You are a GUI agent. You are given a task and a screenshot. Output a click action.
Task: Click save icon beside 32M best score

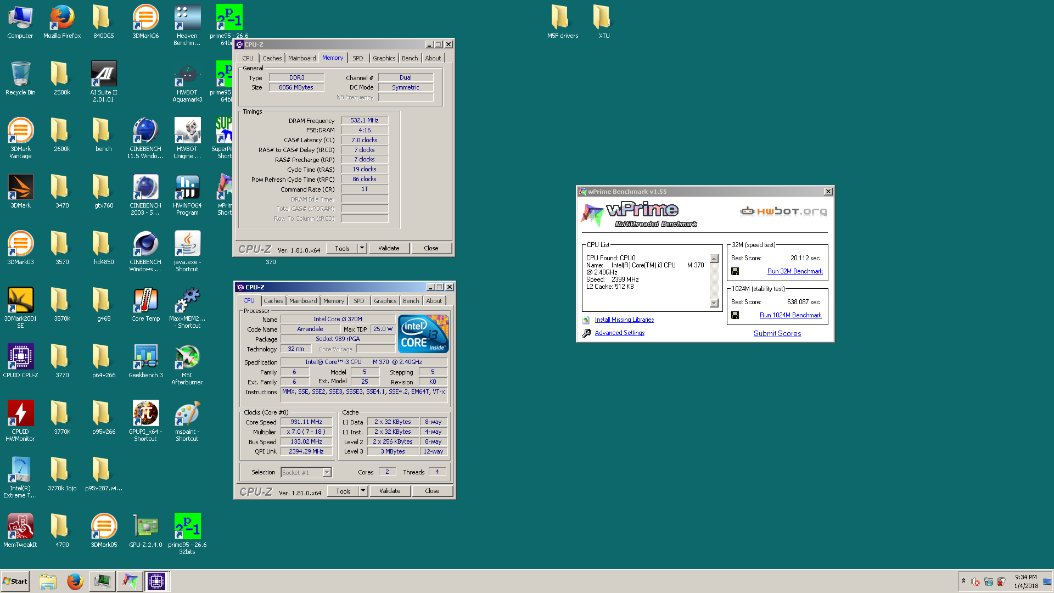pyautogui.click(x=735, y=271)
